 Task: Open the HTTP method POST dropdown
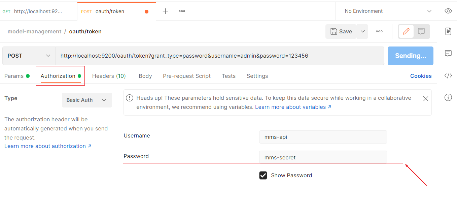click(29, 56)
